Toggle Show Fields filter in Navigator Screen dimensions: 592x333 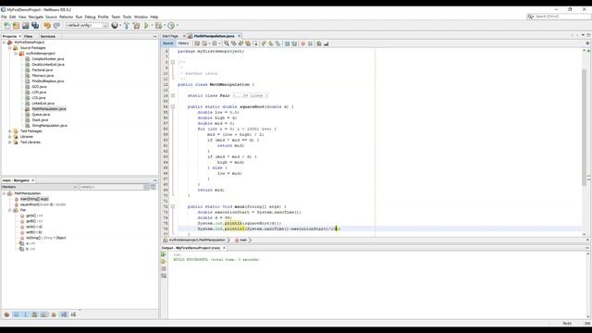click(x=17, y=314)
